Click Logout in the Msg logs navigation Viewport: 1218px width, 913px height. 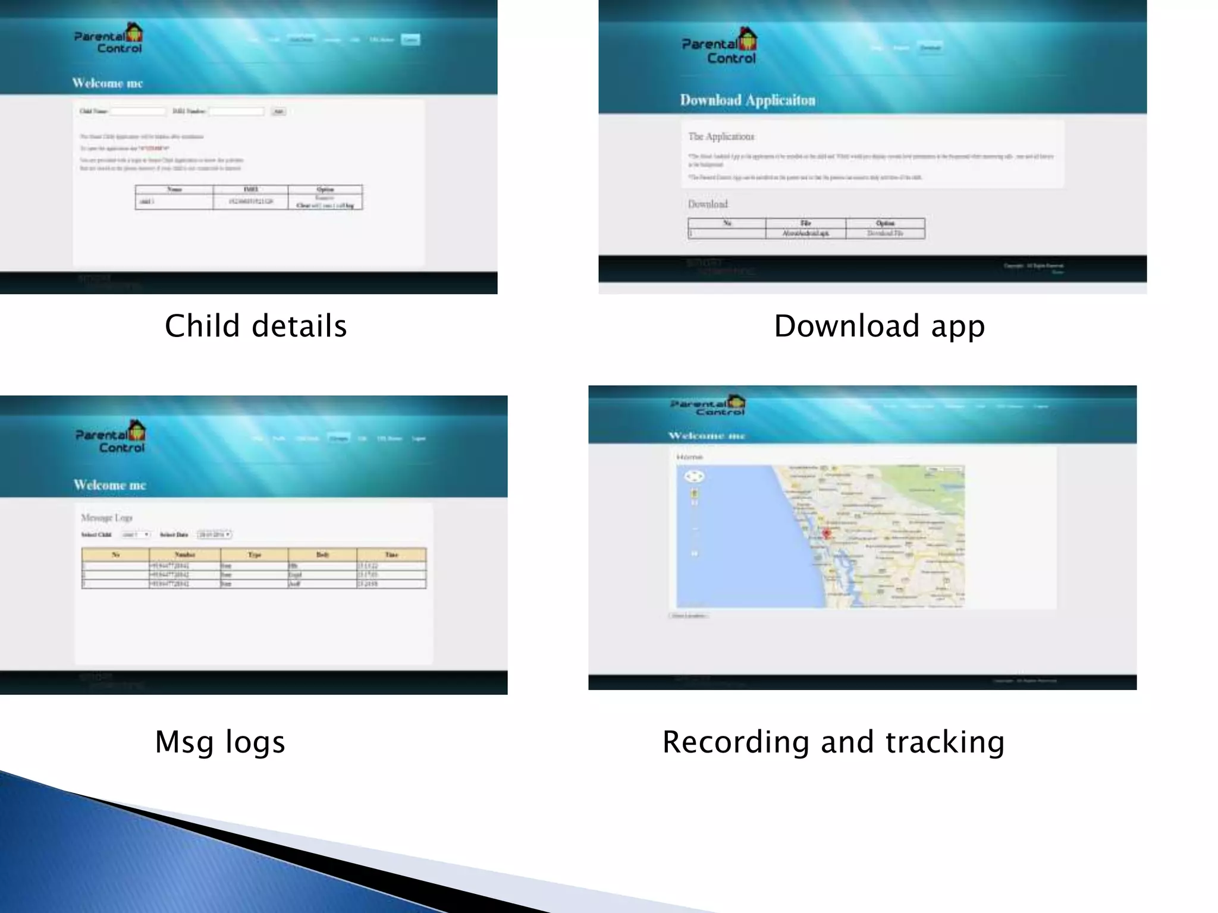[419, 439]
